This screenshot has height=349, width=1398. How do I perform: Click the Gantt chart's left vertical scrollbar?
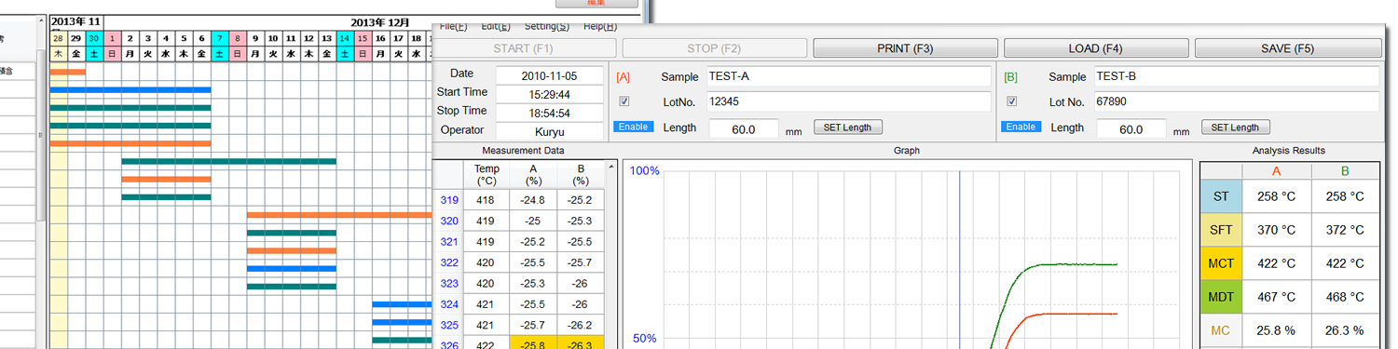click(41, 121)
